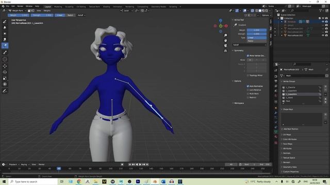Open the Object Data green triangle tab
This screenshot has width=330, height=185.
(276, 132)
